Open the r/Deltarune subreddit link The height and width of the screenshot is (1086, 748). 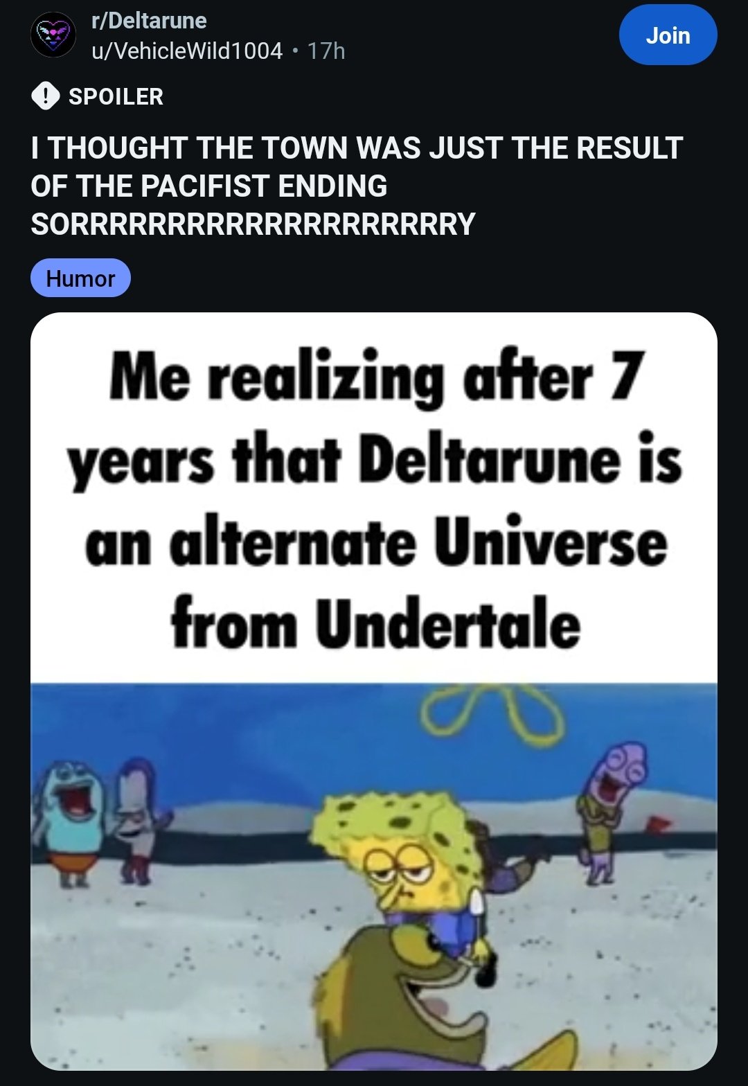[x=150, y=21]
